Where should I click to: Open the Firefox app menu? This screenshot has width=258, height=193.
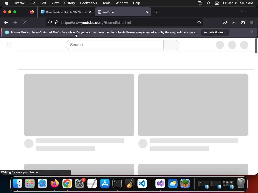click(19, 3)
